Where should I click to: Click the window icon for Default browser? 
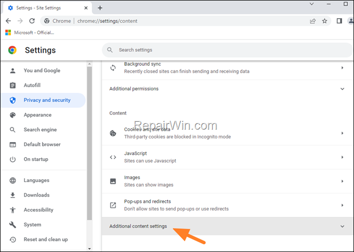12,145
